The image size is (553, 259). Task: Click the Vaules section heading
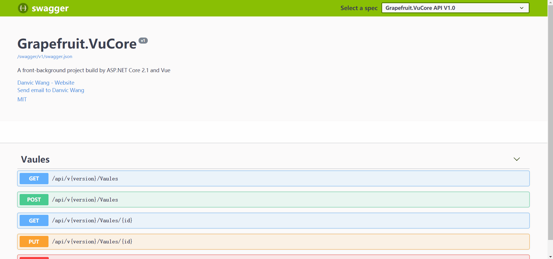tap(35, 159)
